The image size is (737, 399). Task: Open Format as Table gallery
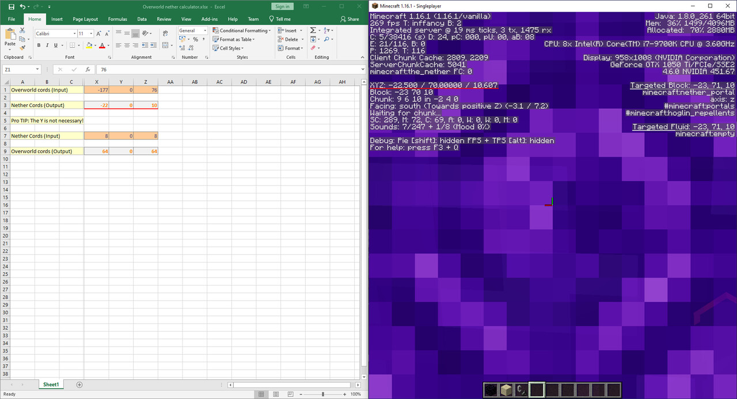pyautogui.click(x=234, y=40)
